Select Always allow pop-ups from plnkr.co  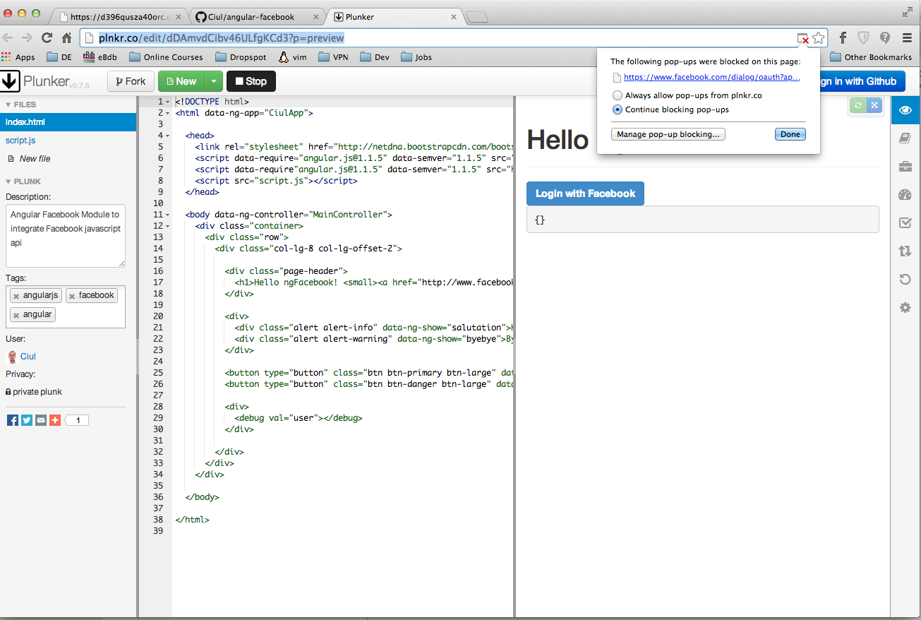pos(618,95)
